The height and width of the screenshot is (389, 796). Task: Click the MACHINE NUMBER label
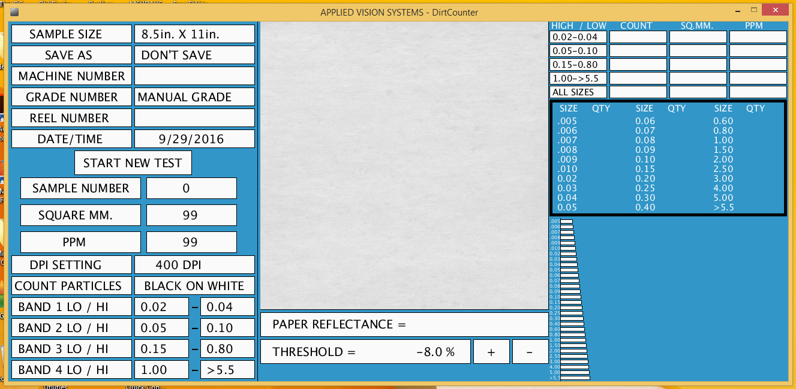coord(71,76)
